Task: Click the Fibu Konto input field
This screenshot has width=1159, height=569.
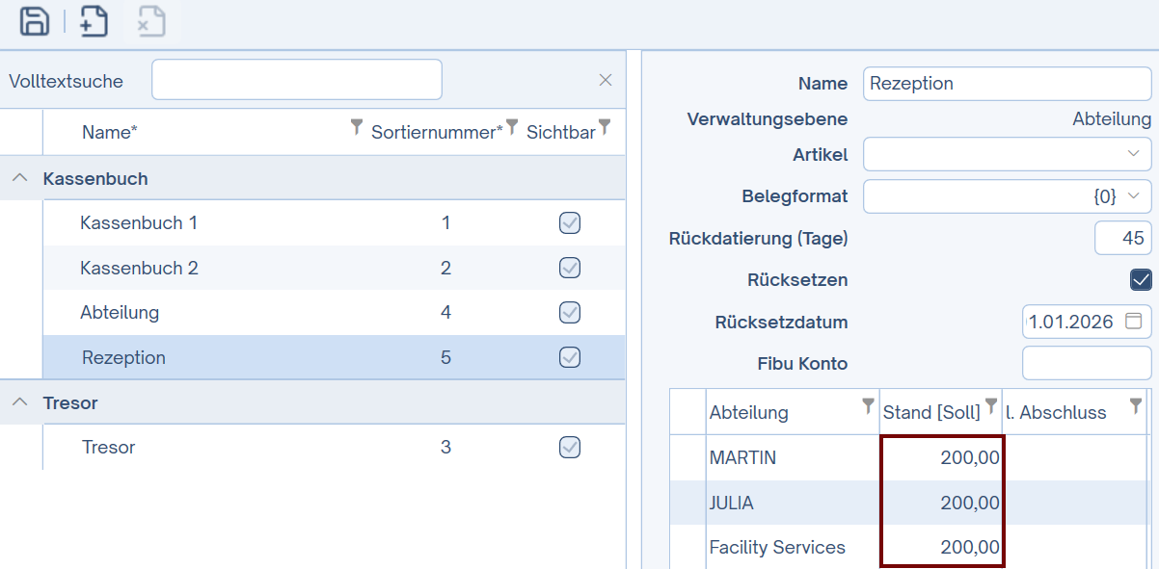Action: (x=1086, y=363)
